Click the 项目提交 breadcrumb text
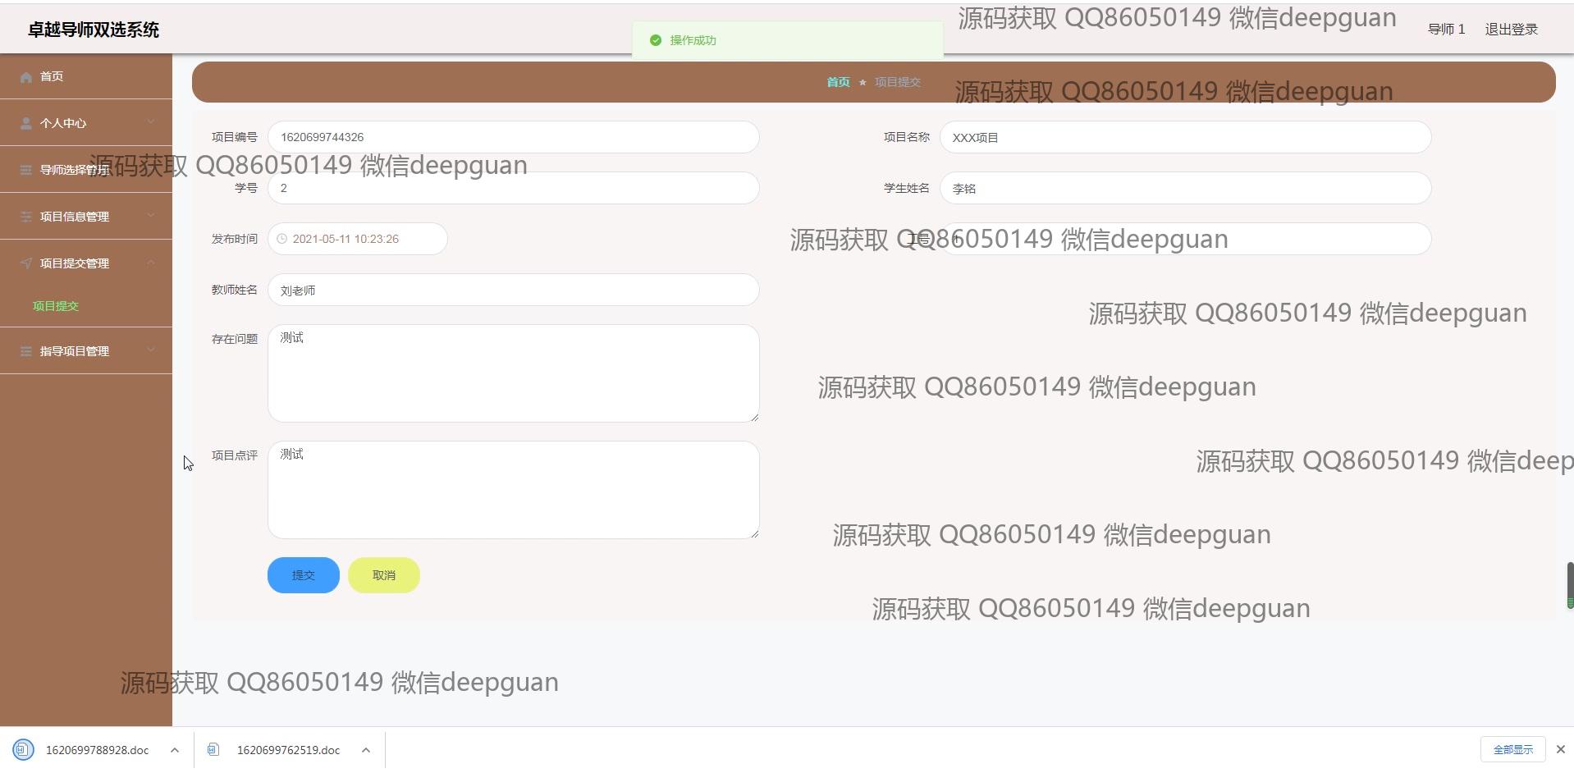 pyautogui.click(x=897, y=82)
